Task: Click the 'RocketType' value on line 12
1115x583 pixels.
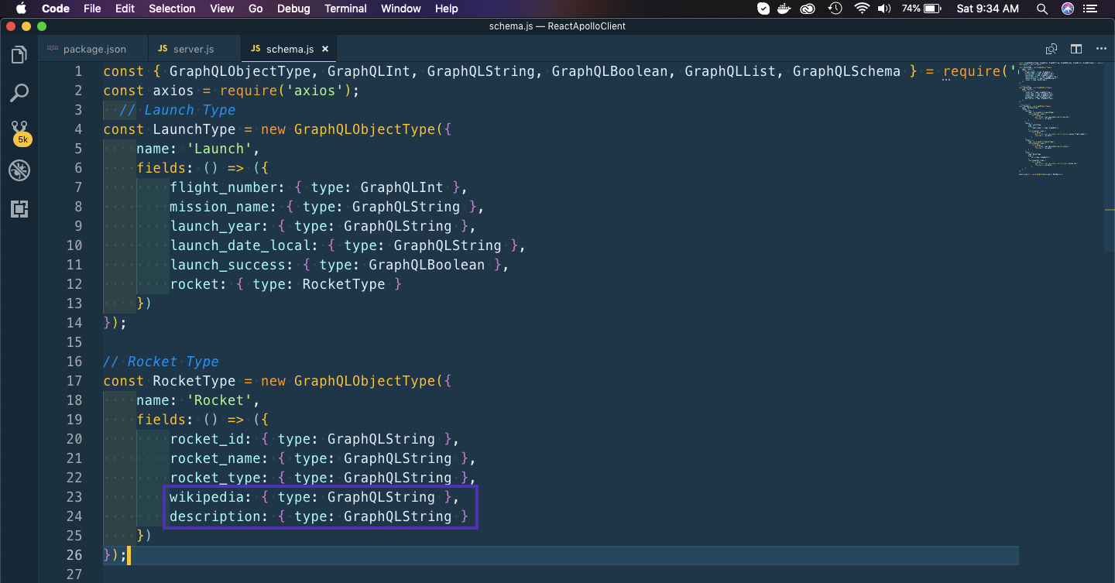Action: [x=344, y=284]
